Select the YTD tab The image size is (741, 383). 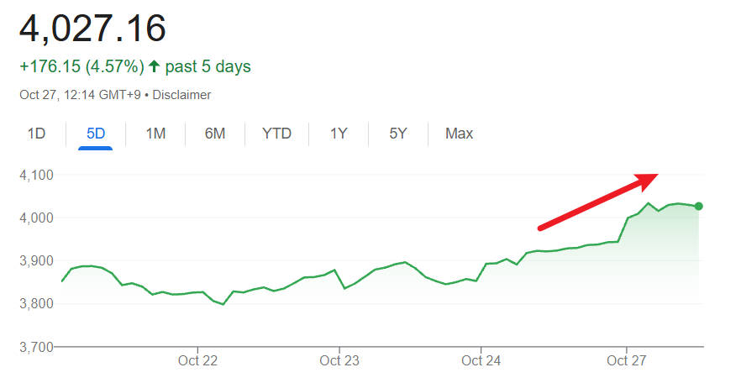pyautogui.click(x=276, y=134)
